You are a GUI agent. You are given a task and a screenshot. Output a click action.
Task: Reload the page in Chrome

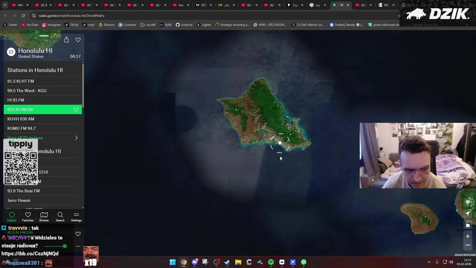pyautogui.click(x=23, y=16)
